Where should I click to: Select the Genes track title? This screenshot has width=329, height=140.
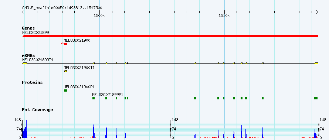point(28,28)
